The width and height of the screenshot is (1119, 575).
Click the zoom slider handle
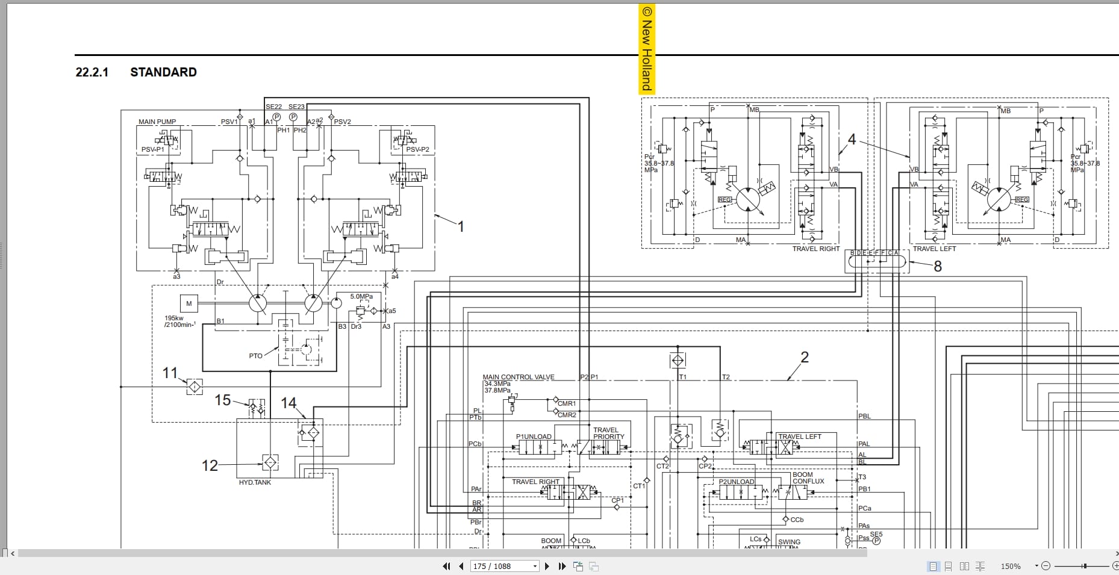[1084, 566]
